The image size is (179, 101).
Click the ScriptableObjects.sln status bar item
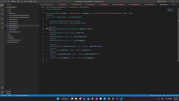[23, 95]
